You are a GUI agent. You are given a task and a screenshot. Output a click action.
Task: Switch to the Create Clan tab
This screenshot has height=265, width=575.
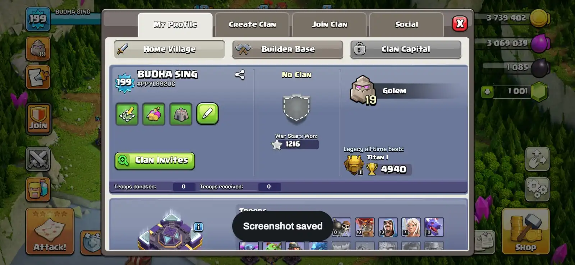click(252, 24)
